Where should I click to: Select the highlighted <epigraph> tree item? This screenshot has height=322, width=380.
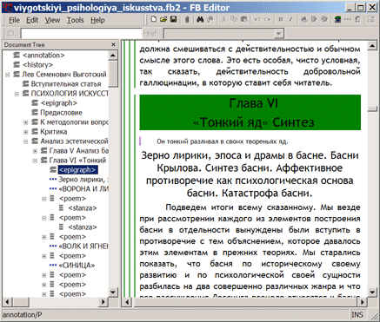[77, 170]
